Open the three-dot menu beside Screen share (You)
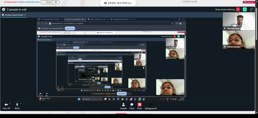 point(25,15)
